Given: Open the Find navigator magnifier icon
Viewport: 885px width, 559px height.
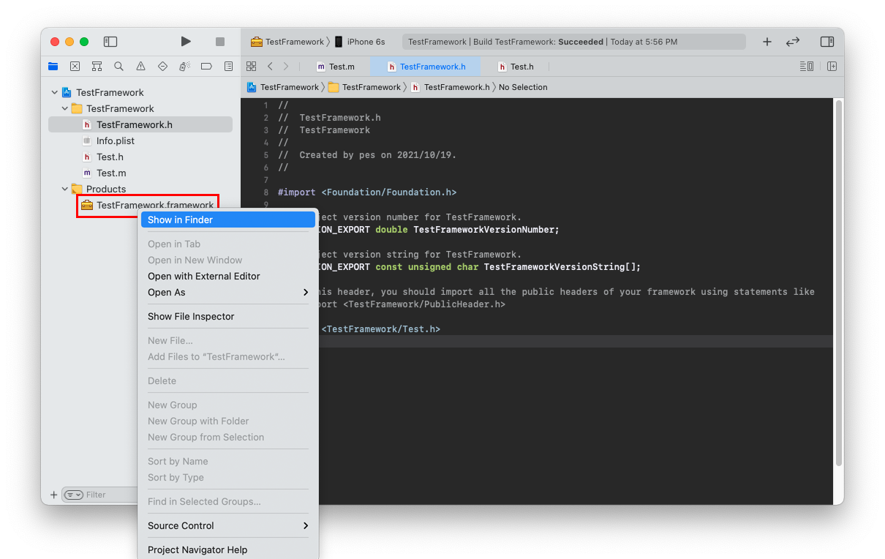Looking at the screenshot, I should pos(118,67).
